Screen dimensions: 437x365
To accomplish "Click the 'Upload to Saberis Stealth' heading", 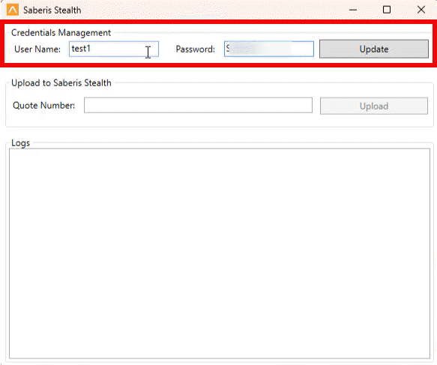I will tap(61, 83).
